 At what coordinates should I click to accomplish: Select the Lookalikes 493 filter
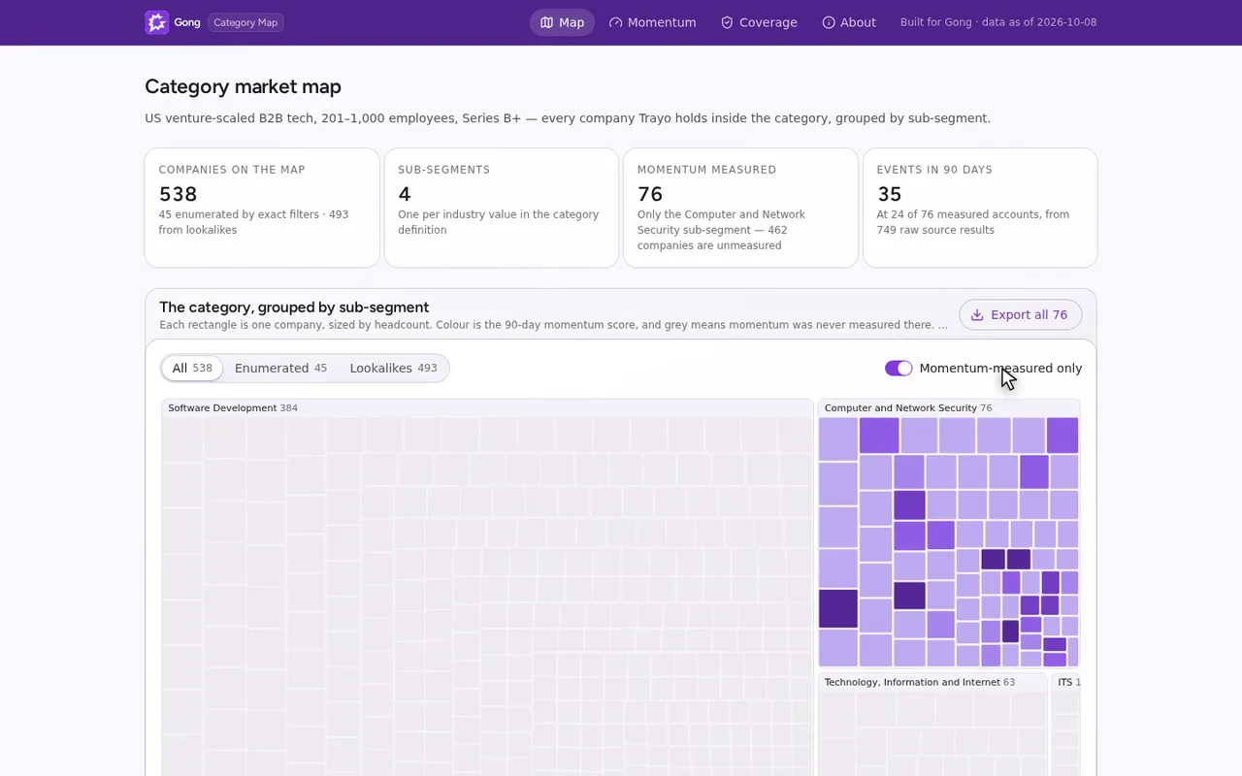[393, 369]
